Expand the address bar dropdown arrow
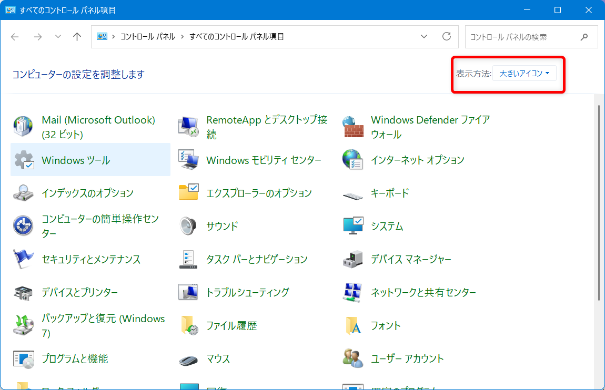Screen dimensions: 605x390 click(x=424, y=37)
